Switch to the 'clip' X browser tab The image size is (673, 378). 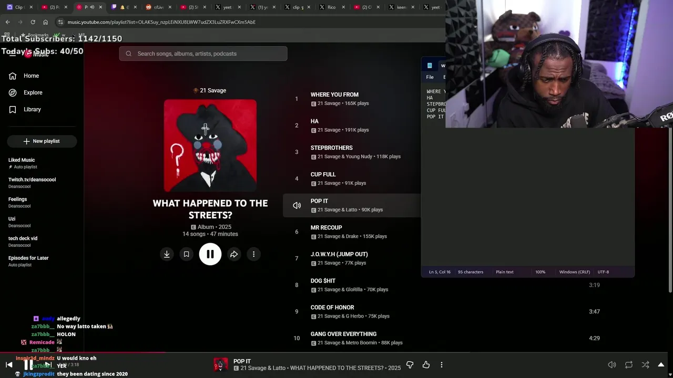[297, 7]
